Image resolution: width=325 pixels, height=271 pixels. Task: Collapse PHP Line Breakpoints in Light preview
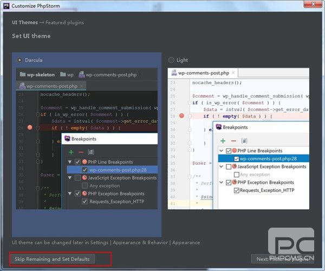(222, 151)
